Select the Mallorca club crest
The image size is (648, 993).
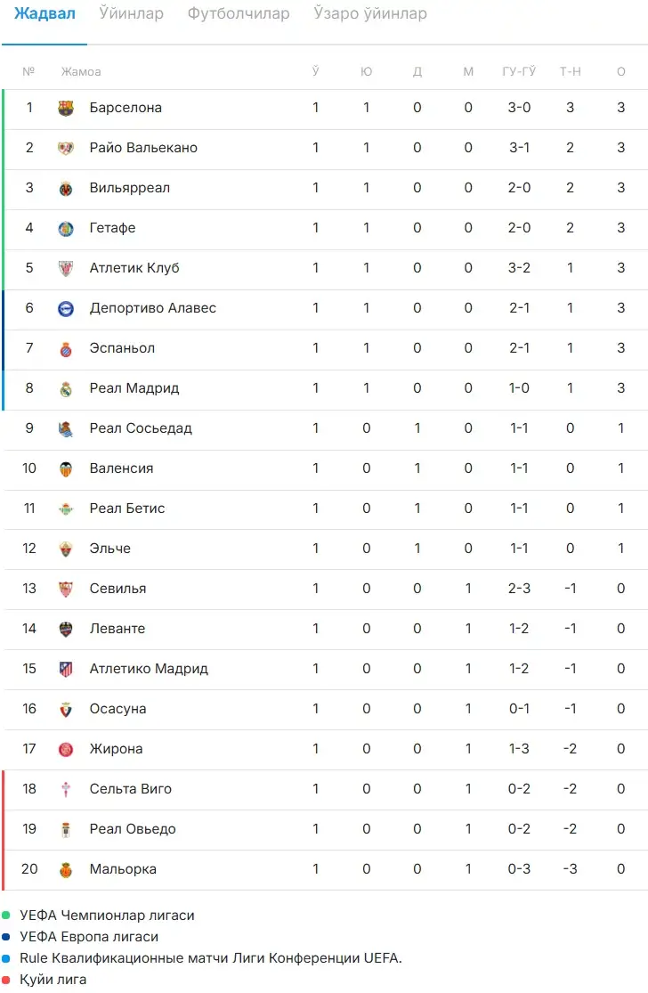(66, 869)
